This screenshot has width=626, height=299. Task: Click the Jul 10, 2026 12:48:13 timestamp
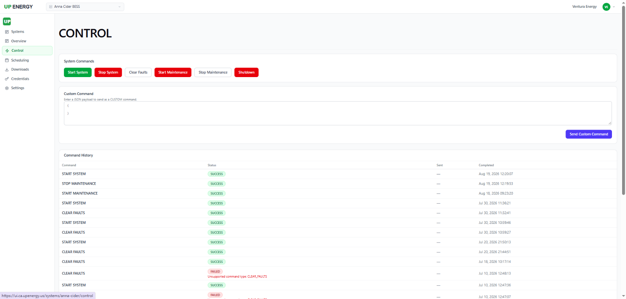(x=495, y=274)
